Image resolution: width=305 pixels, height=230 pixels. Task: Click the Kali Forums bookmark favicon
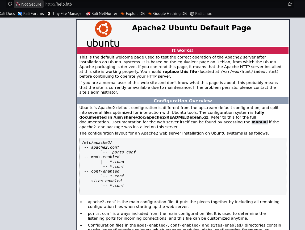pyautogui.click(x=20, y=14)
